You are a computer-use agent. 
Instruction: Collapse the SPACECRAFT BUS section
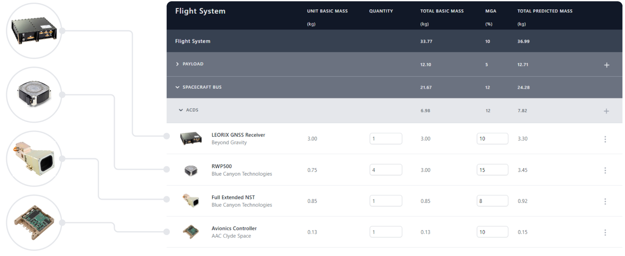pos(177,87)
